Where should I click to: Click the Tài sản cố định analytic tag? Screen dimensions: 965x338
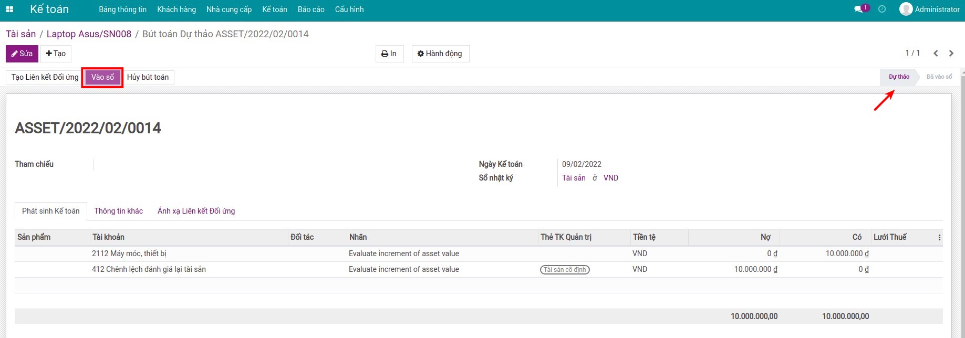565,270
